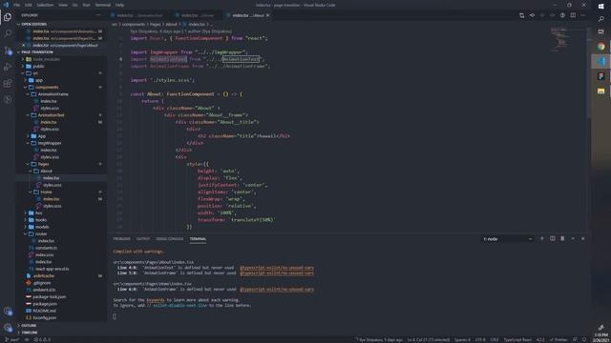Follow the 'keywords' link in terminal

156,300
